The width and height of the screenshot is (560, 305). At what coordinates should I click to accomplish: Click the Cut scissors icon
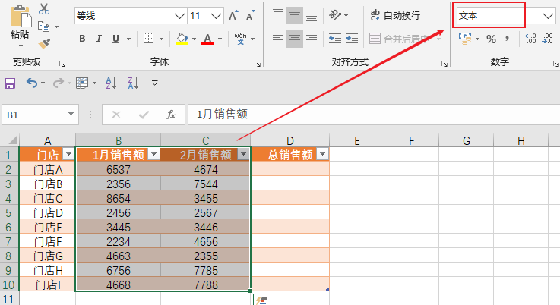click(44, 9)
